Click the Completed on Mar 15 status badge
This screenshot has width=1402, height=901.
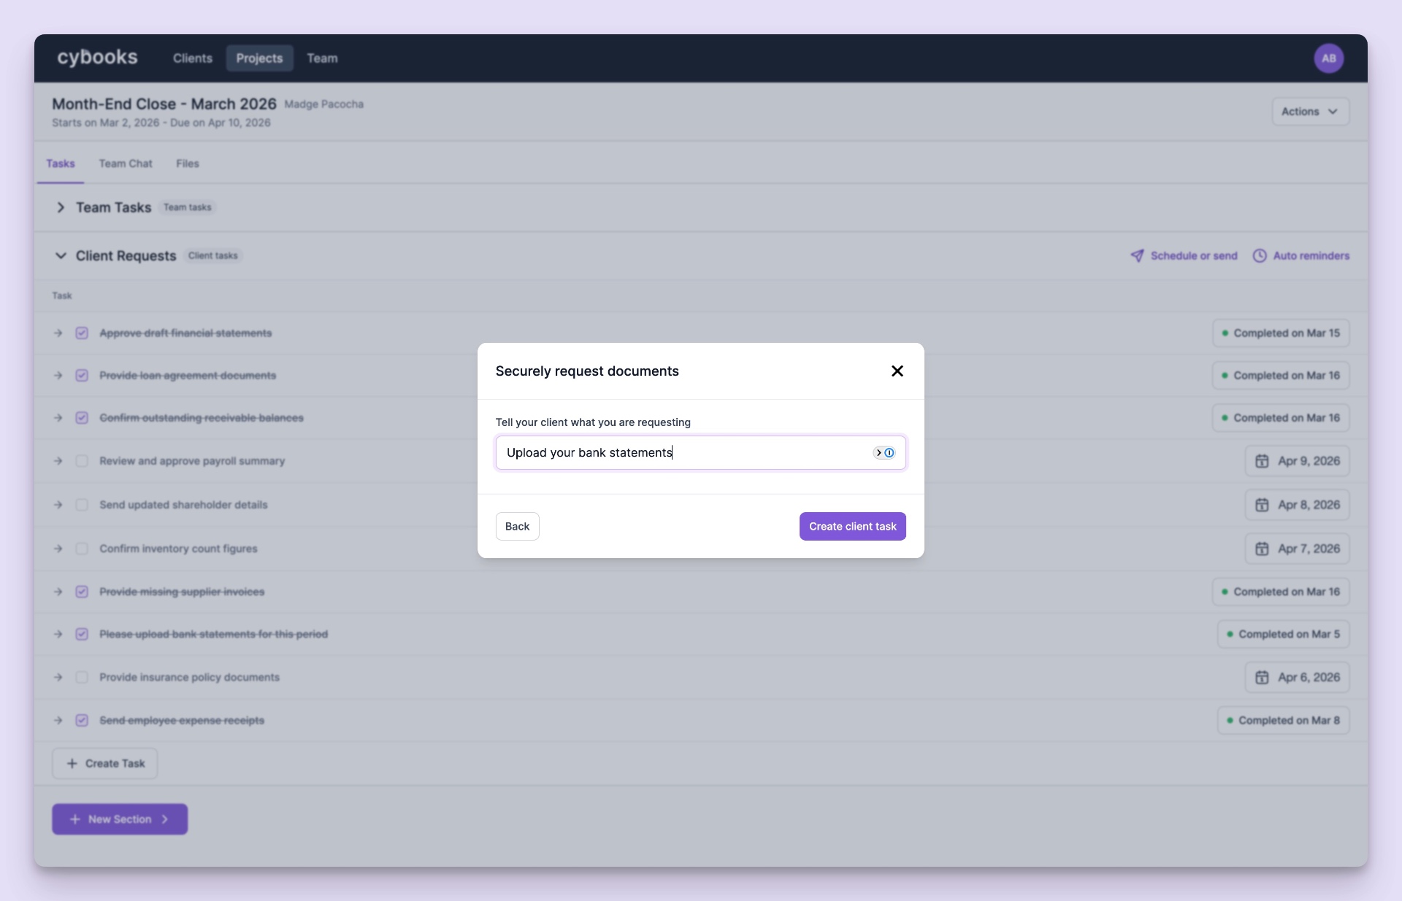coord(1281,333)
